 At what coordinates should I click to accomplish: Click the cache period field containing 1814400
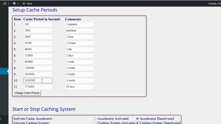38,74
